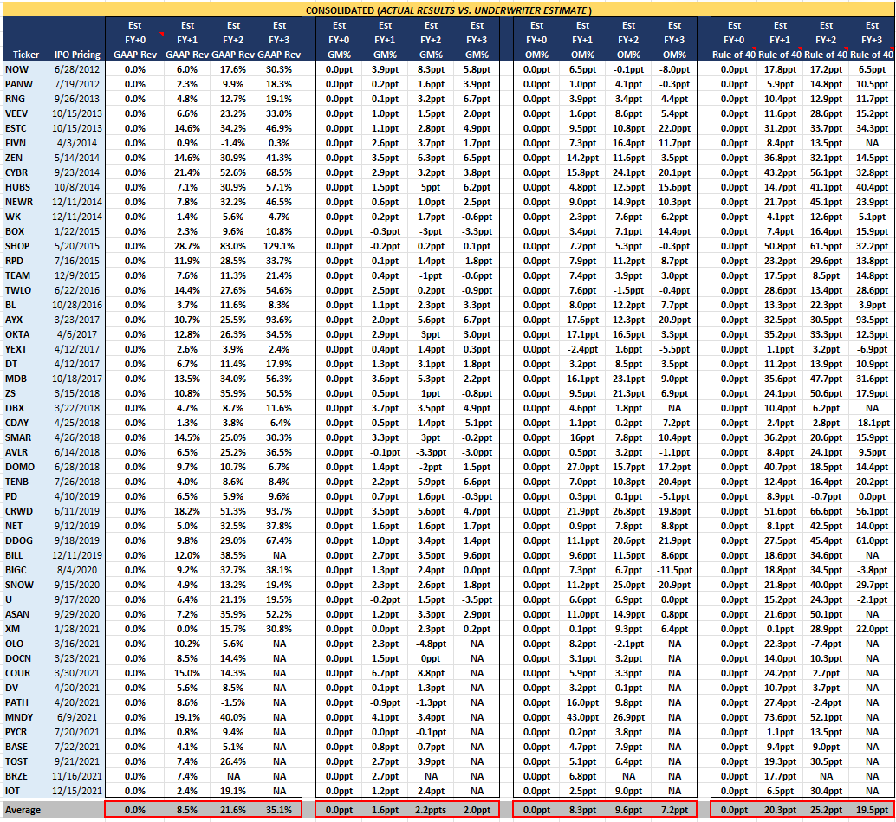This screenshot has height=822, width=896.
Task: Click the 56.1ppt CYBR Rule of 40 cell
Action: (827, 172)
